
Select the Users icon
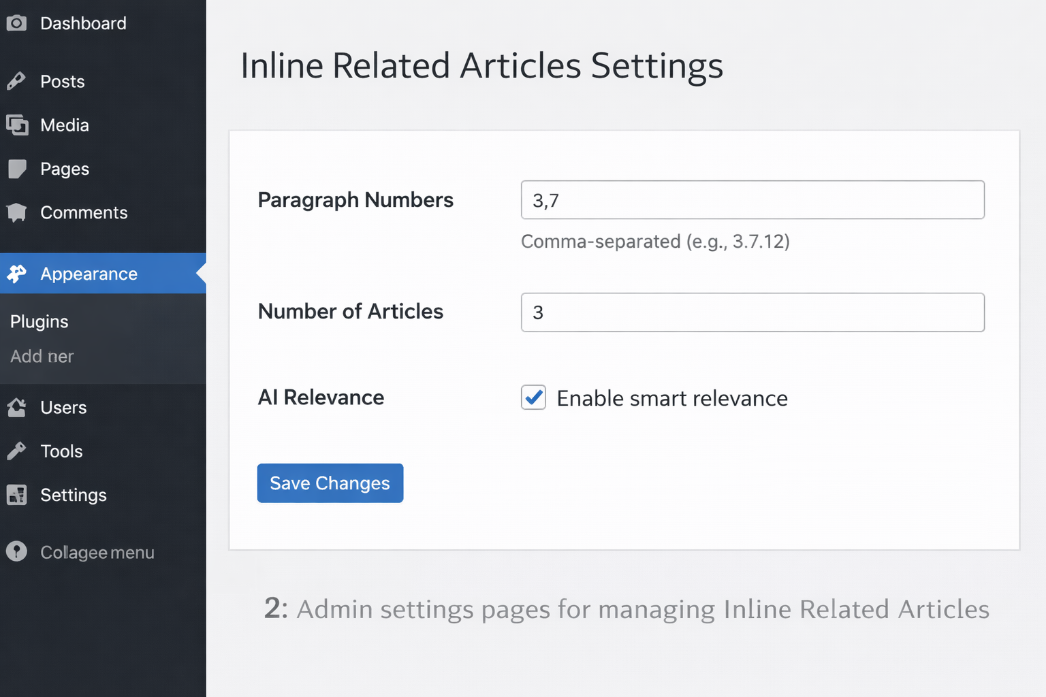click(x=17, y=407)
